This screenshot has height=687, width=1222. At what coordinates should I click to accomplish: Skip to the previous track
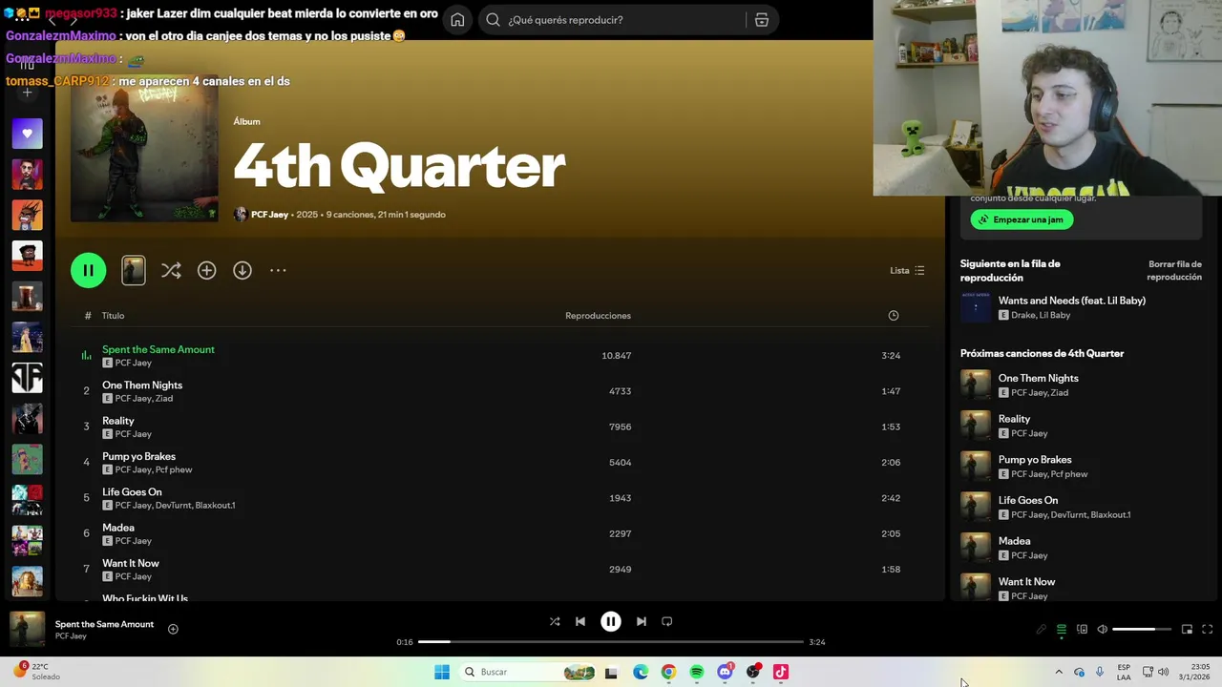coord(580,621)
